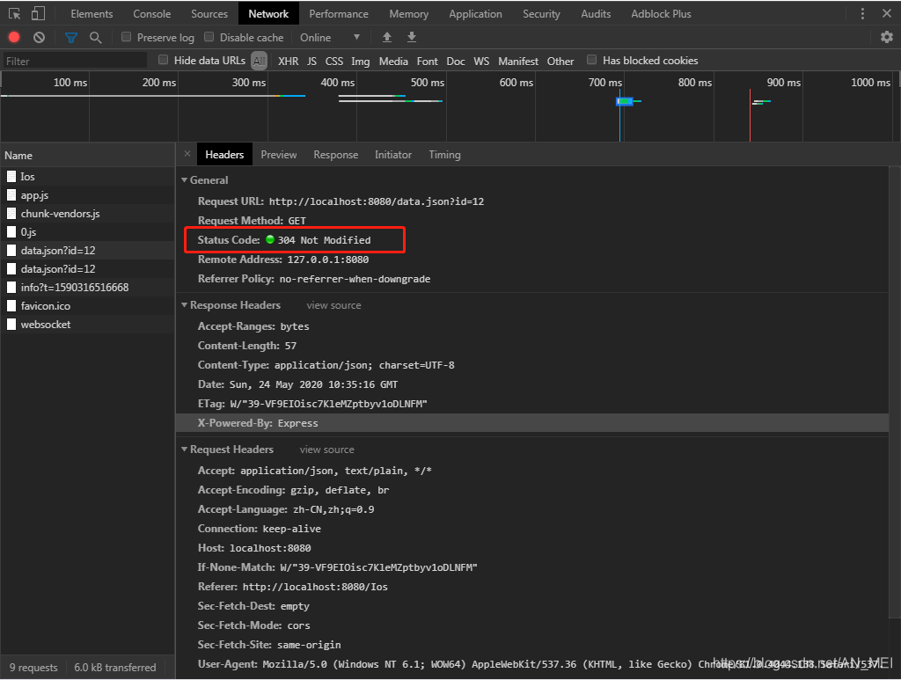Open the Audits panel
Image resolution: width=901 pixels, height=680 pixels.
[596, 14]
